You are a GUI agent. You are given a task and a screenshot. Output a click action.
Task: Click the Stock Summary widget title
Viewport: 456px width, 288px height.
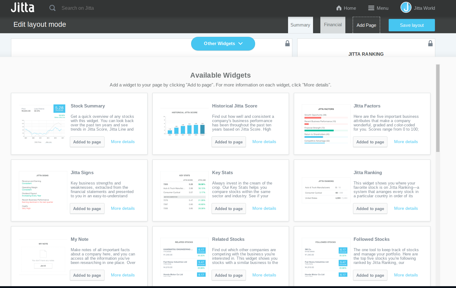tap(88, 106)
